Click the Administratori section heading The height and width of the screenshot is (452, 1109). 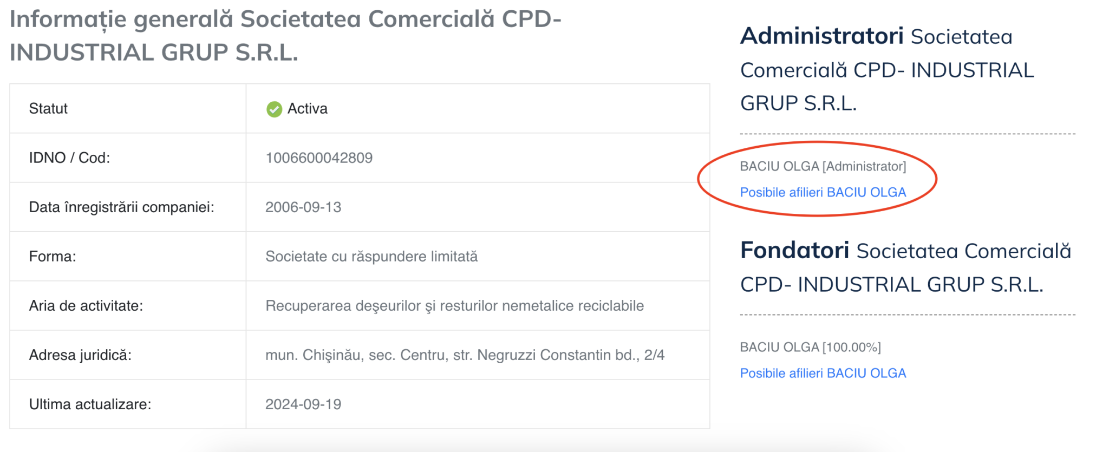821,36
